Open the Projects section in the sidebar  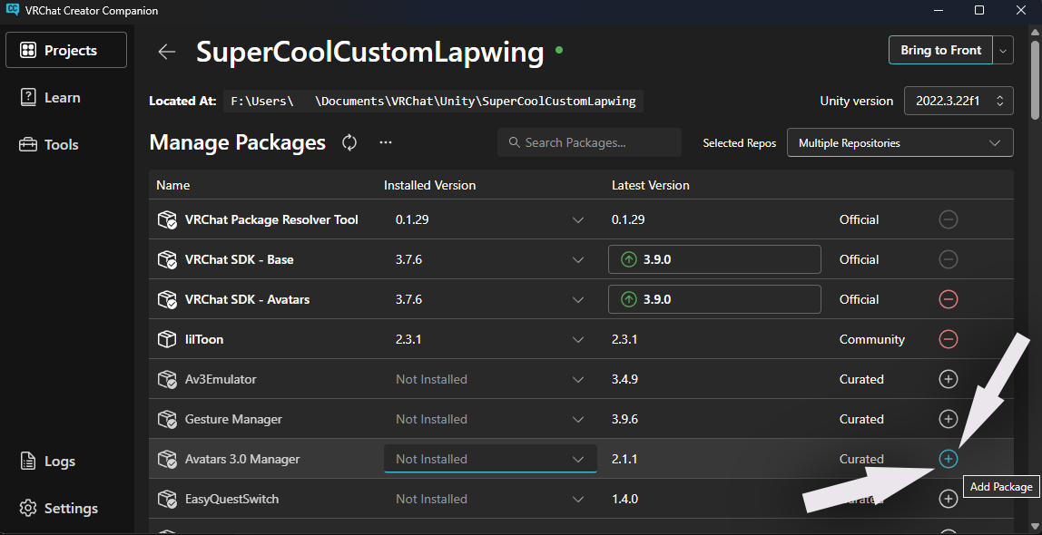click(65, 50)
